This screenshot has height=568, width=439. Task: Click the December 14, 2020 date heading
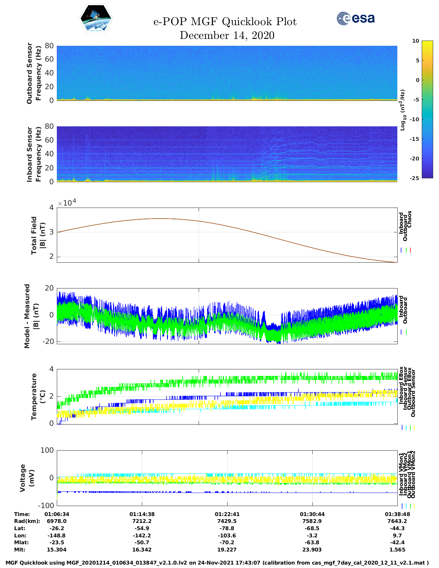tap(227, 35)
